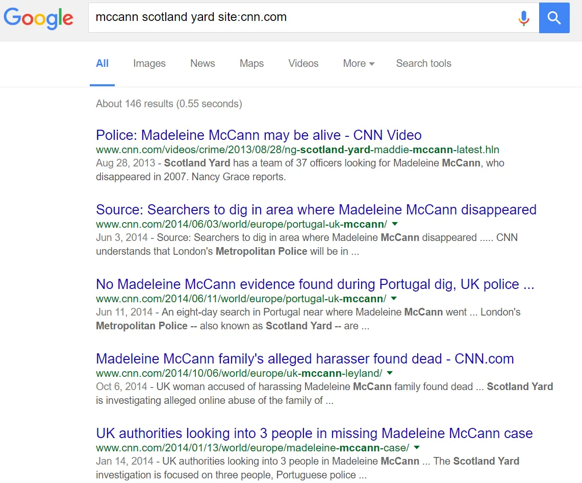Click the 2014/06/11 portugal-uk-mccann URL text
582x483 pixels.
241,299
